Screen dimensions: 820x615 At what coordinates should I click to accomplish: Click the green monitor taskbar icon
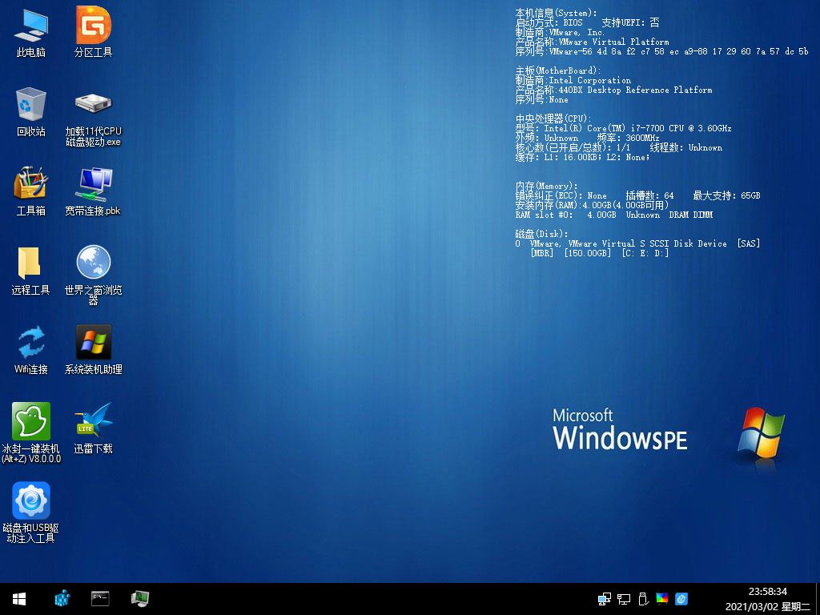(139, 598)
